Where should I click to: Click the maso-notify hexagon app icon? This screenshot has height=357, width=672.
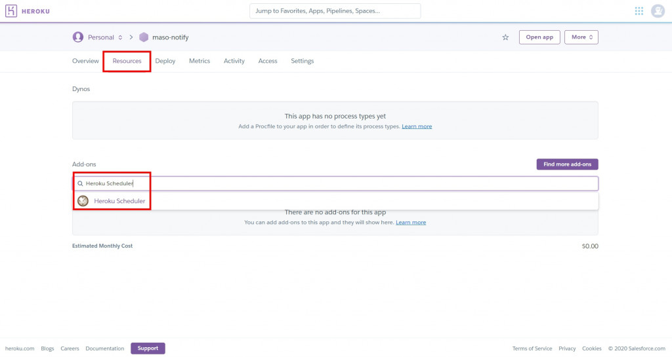pos(144,37)
